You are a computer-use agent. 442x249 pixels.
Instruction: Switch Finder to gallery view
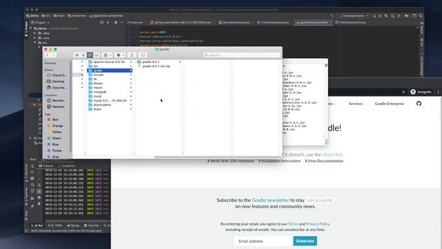[97, 55]
